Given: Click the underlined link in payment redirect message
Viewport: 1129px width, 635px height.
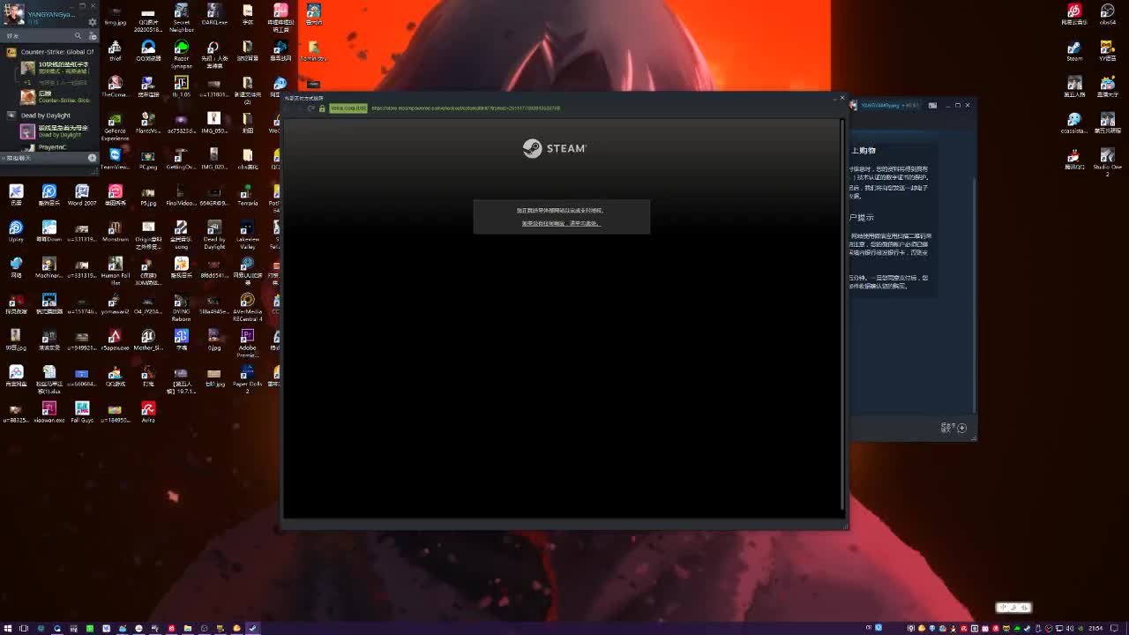Looking at the screenshot, I should click(561, 224).
